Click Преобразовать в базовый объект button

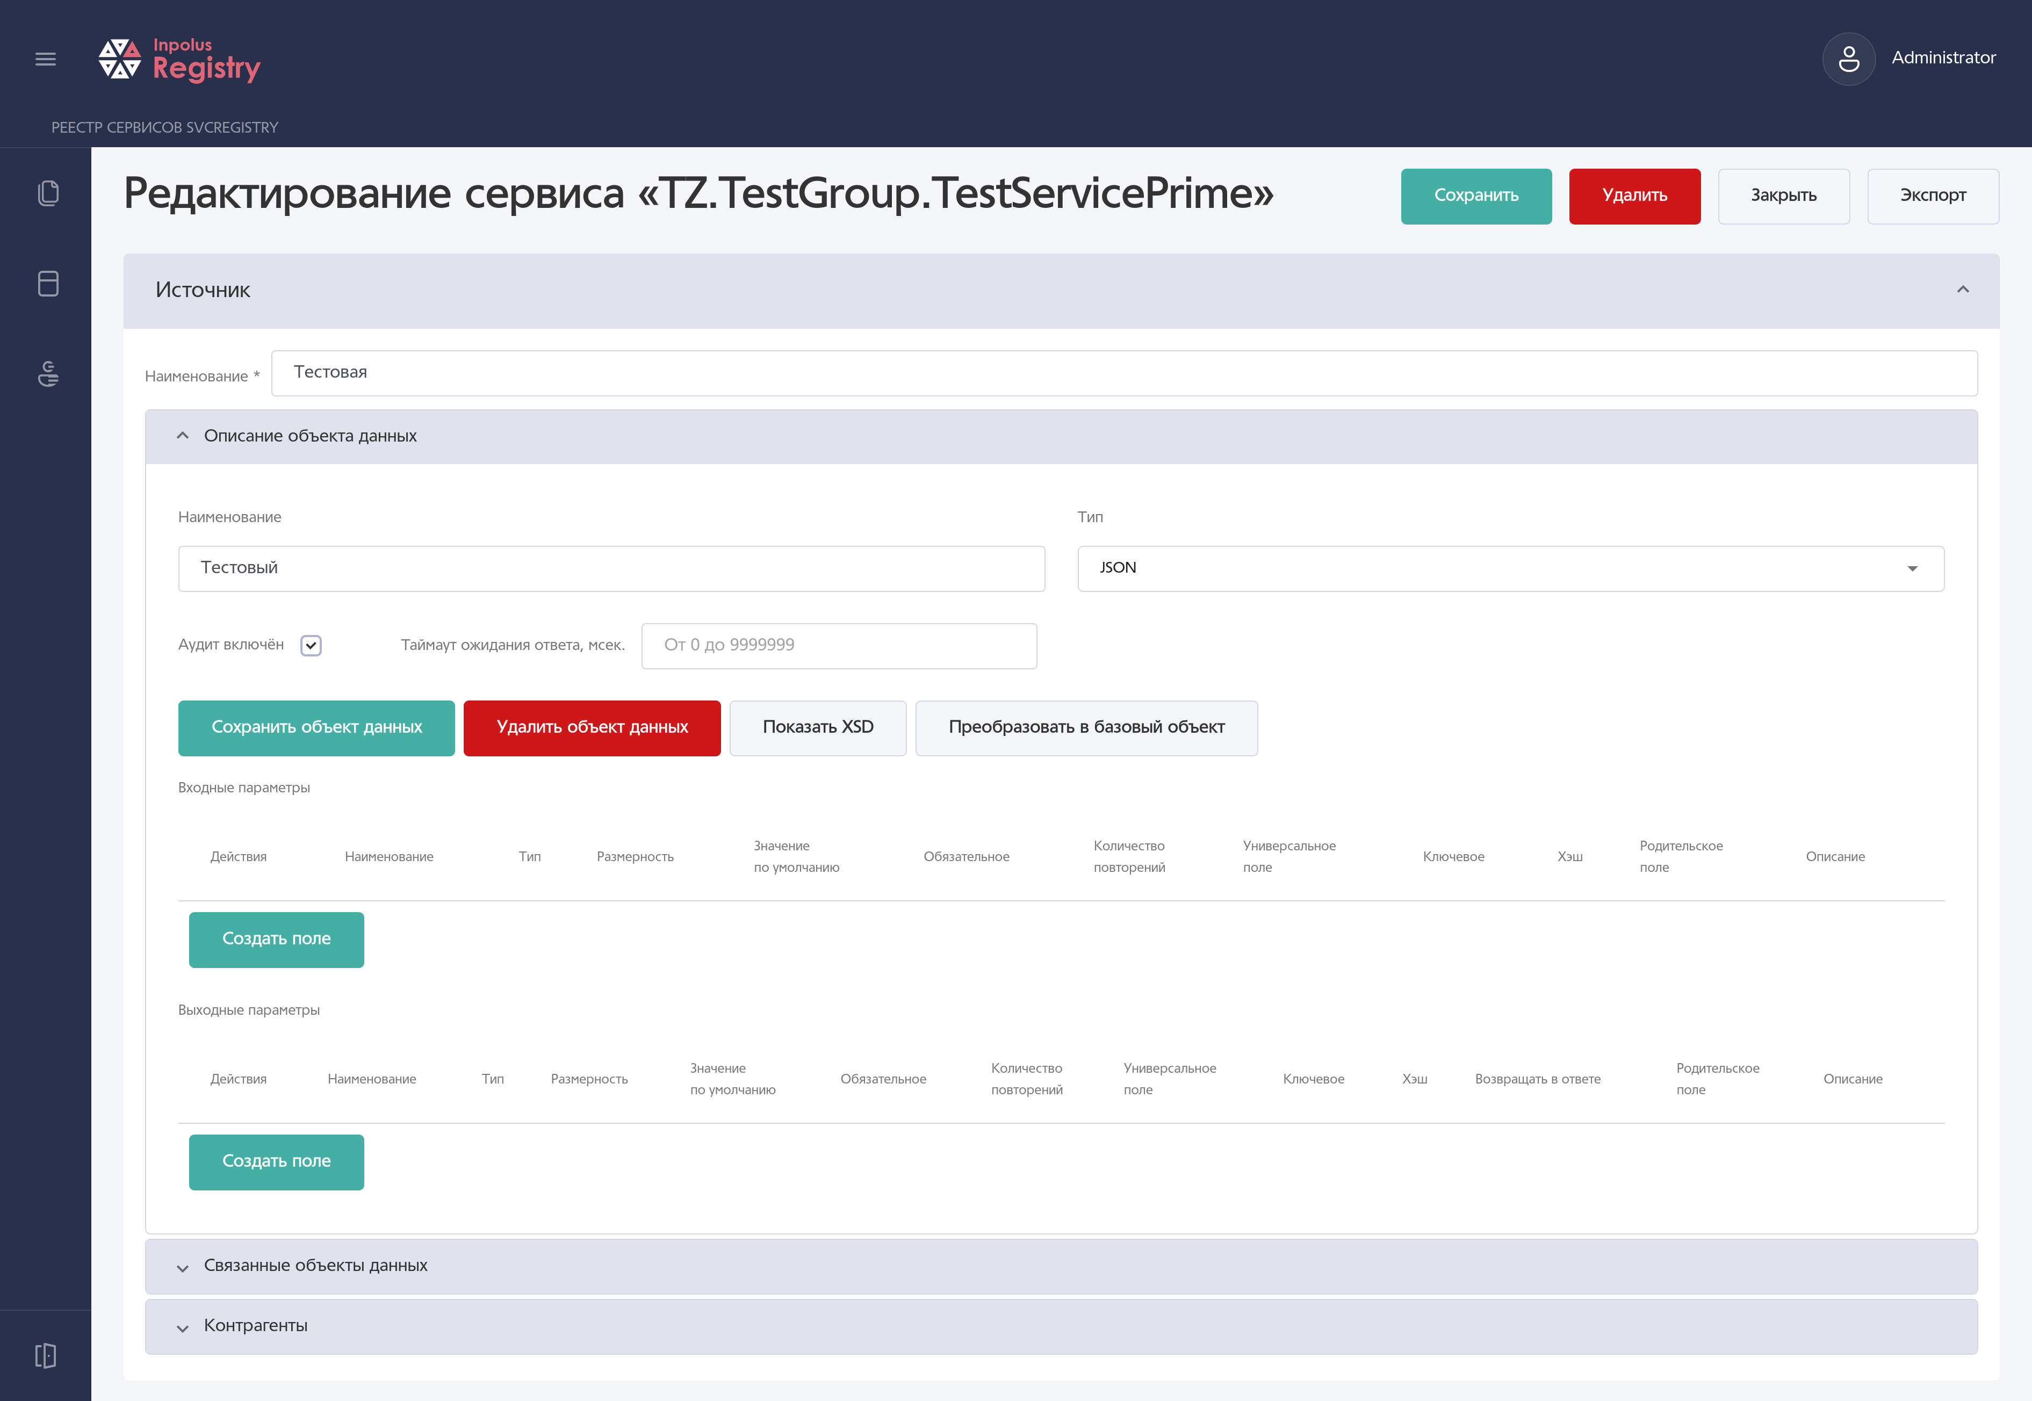[x=1086, y=728]
